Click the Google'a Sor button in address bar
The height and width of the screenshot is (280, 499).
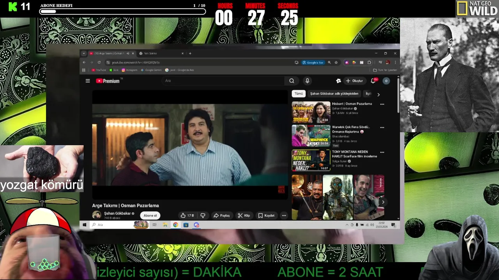313,62
